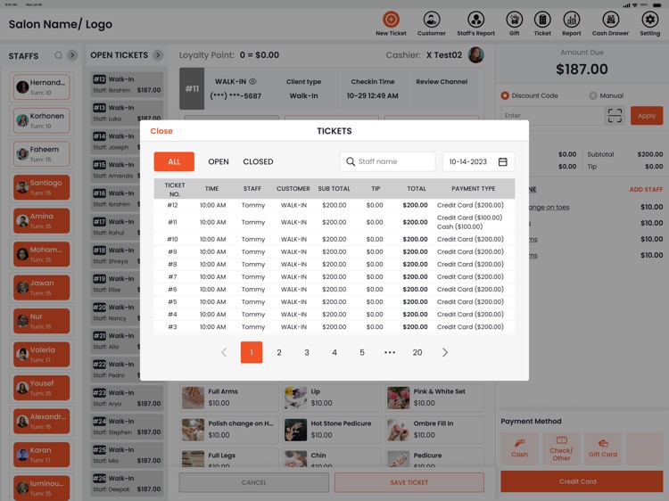This screenshot has height=501, width=669.
Task: Apply the discount code
Action: 647,116
